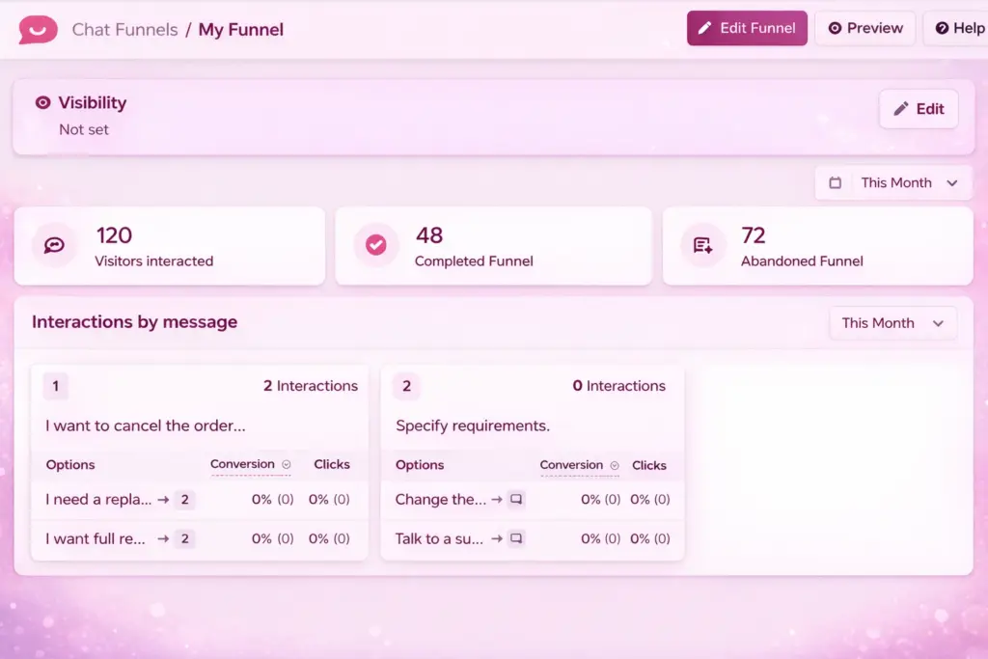Select message number 1 badge
Image resolution: width=988 pixels, height=659 pixels.
click(x=55, y=386)
